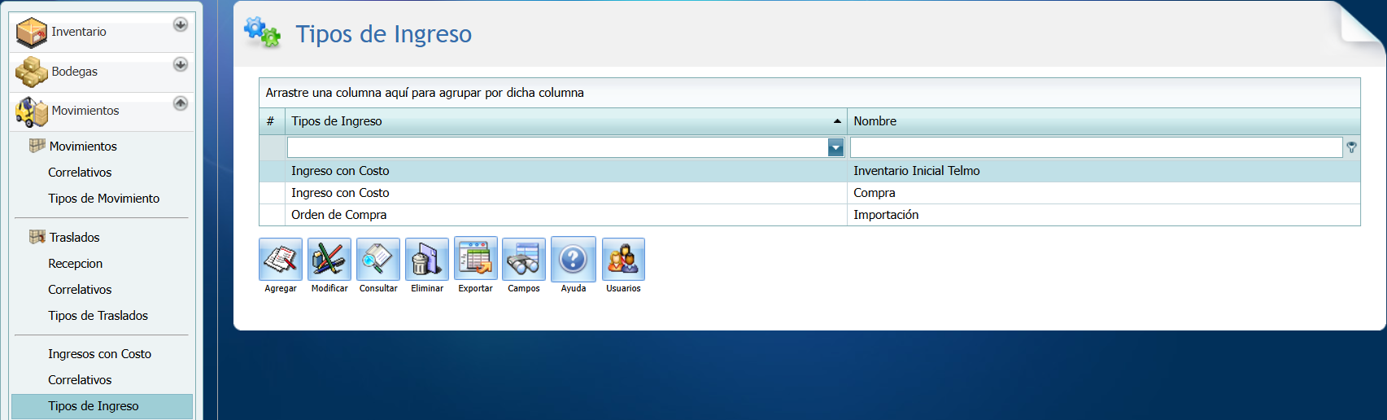Click the gears icon beside Tipos de Ingreso title

263,33
